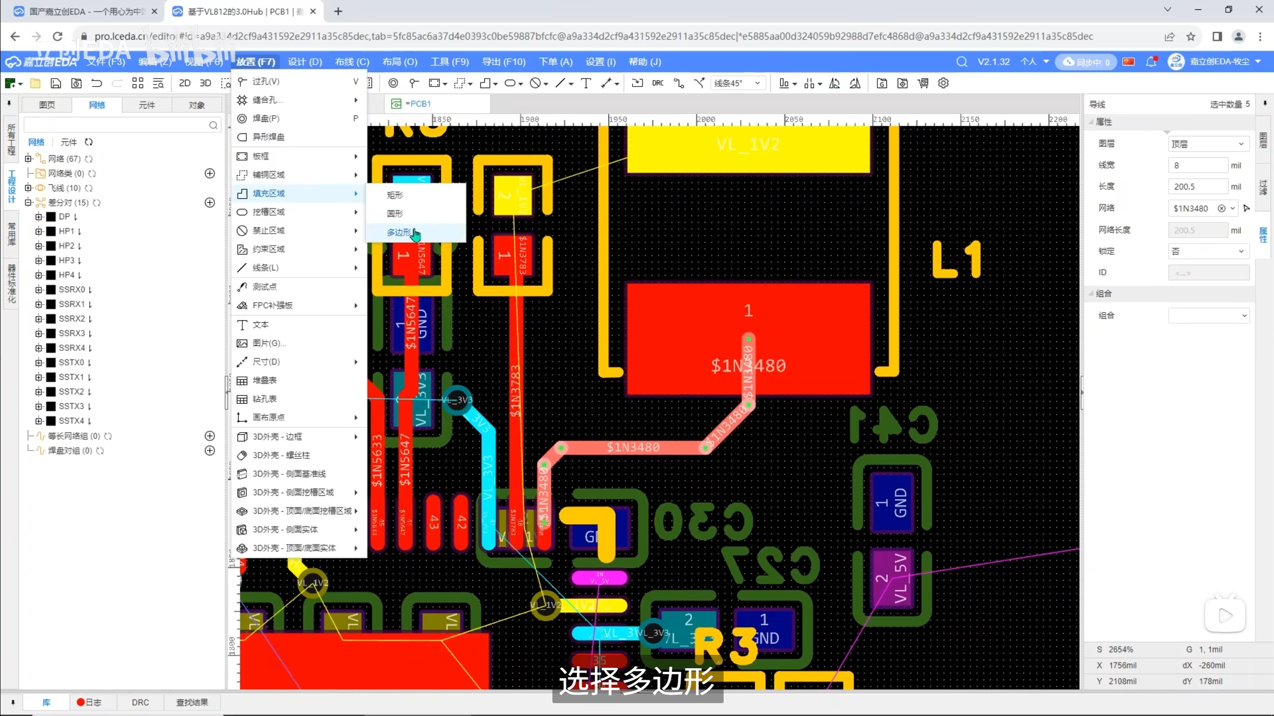
Task: Click the 线宽 width input field
Action: [1197, 165]
